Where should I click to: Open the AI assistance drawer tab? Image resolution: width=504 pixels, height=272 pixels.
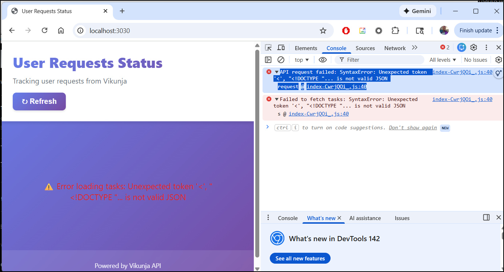click(365, 218)
